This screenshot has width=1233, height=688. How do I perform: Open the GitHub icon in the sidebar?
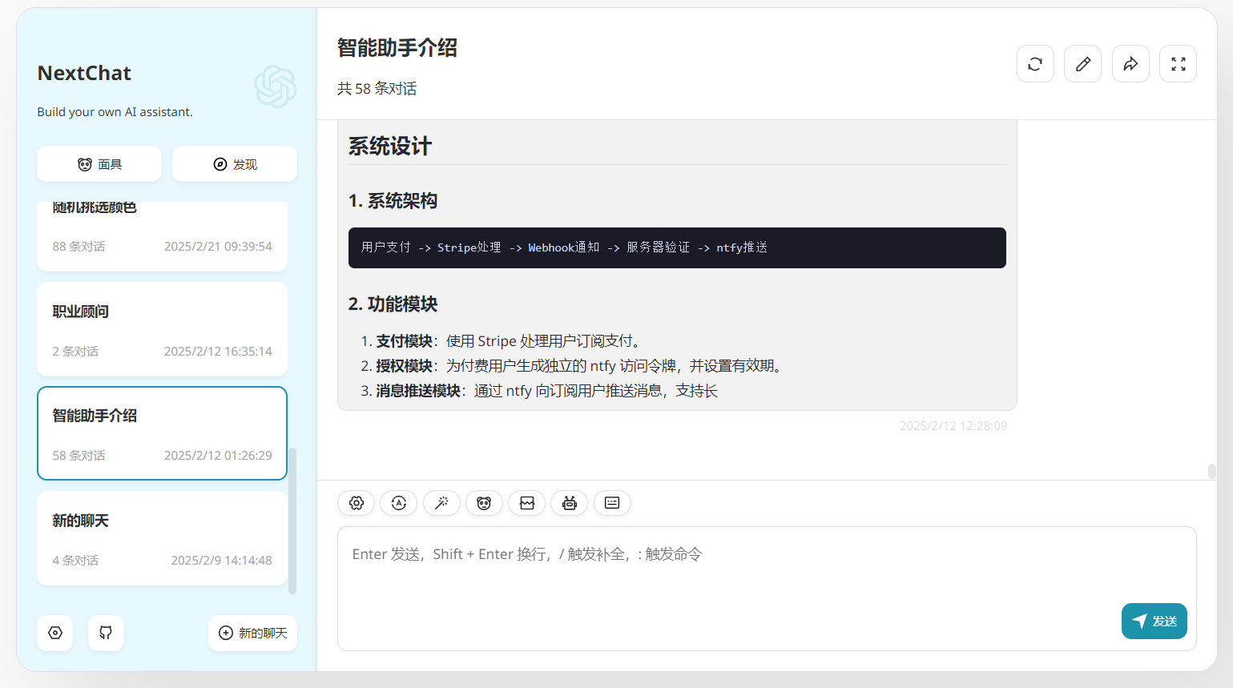[106, 633]
